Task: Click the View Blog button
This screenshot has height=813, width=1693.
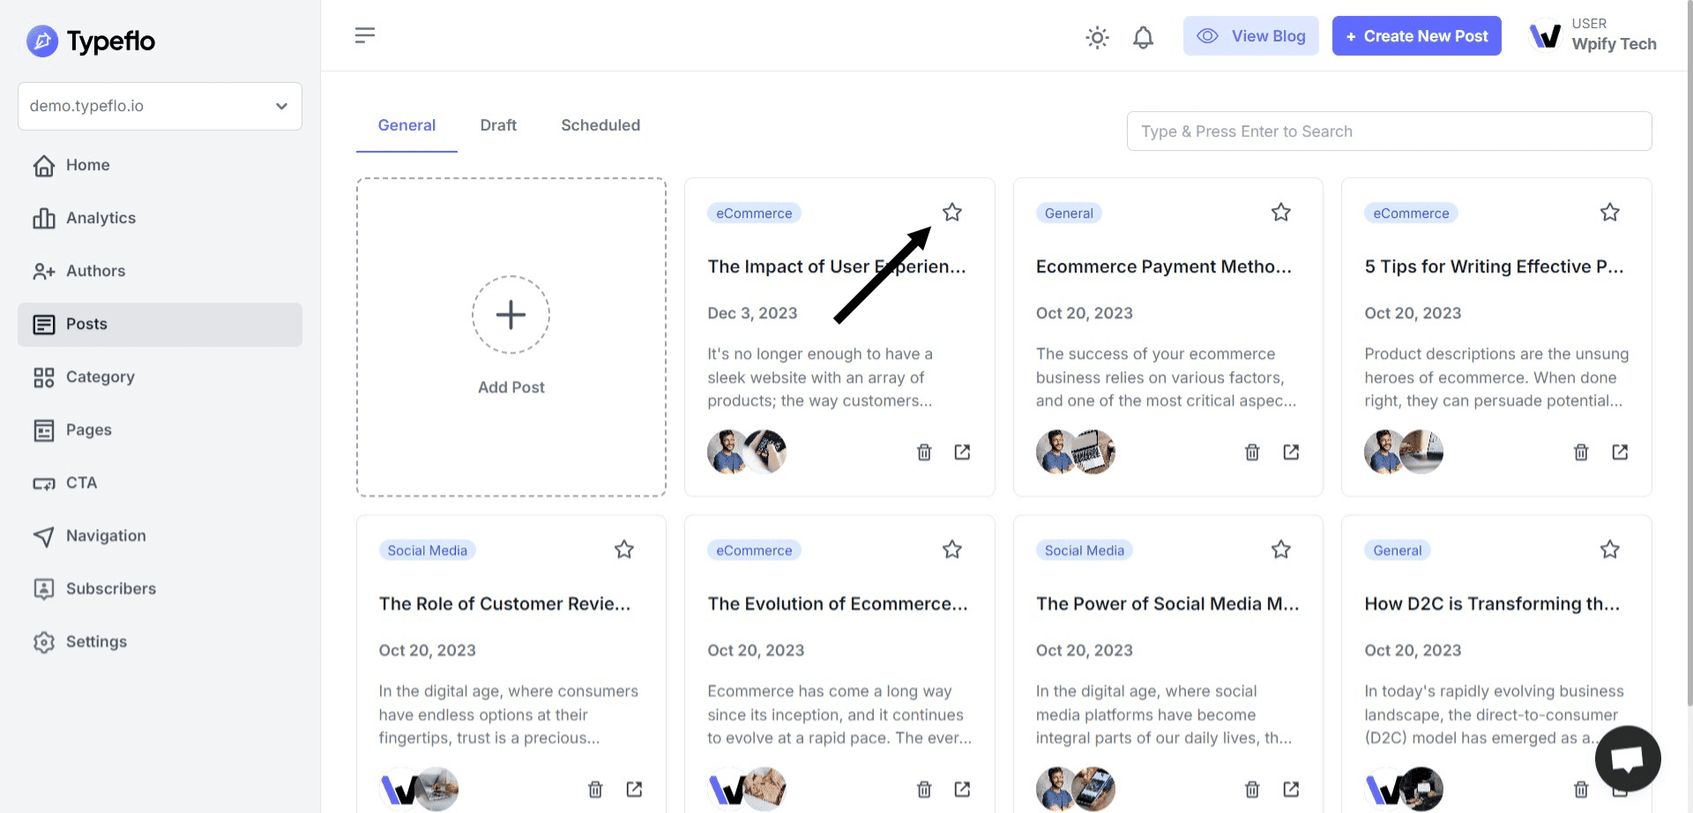Action: pyautogui.click(x=1250, y=36)
